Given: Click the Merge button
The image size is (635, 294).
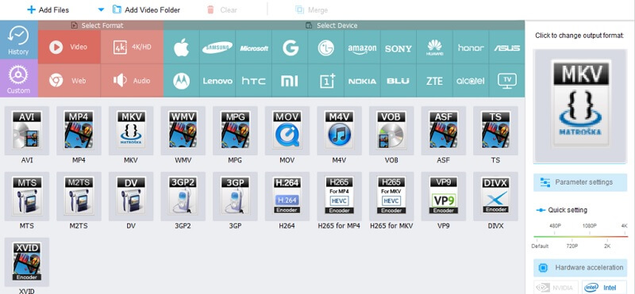Looking at the screenshot, I should [x=311, y=10].
